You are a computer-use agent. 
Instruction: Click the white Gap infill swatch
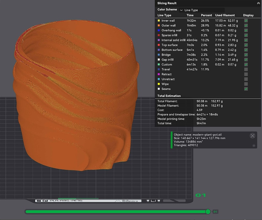pos(159,60)
